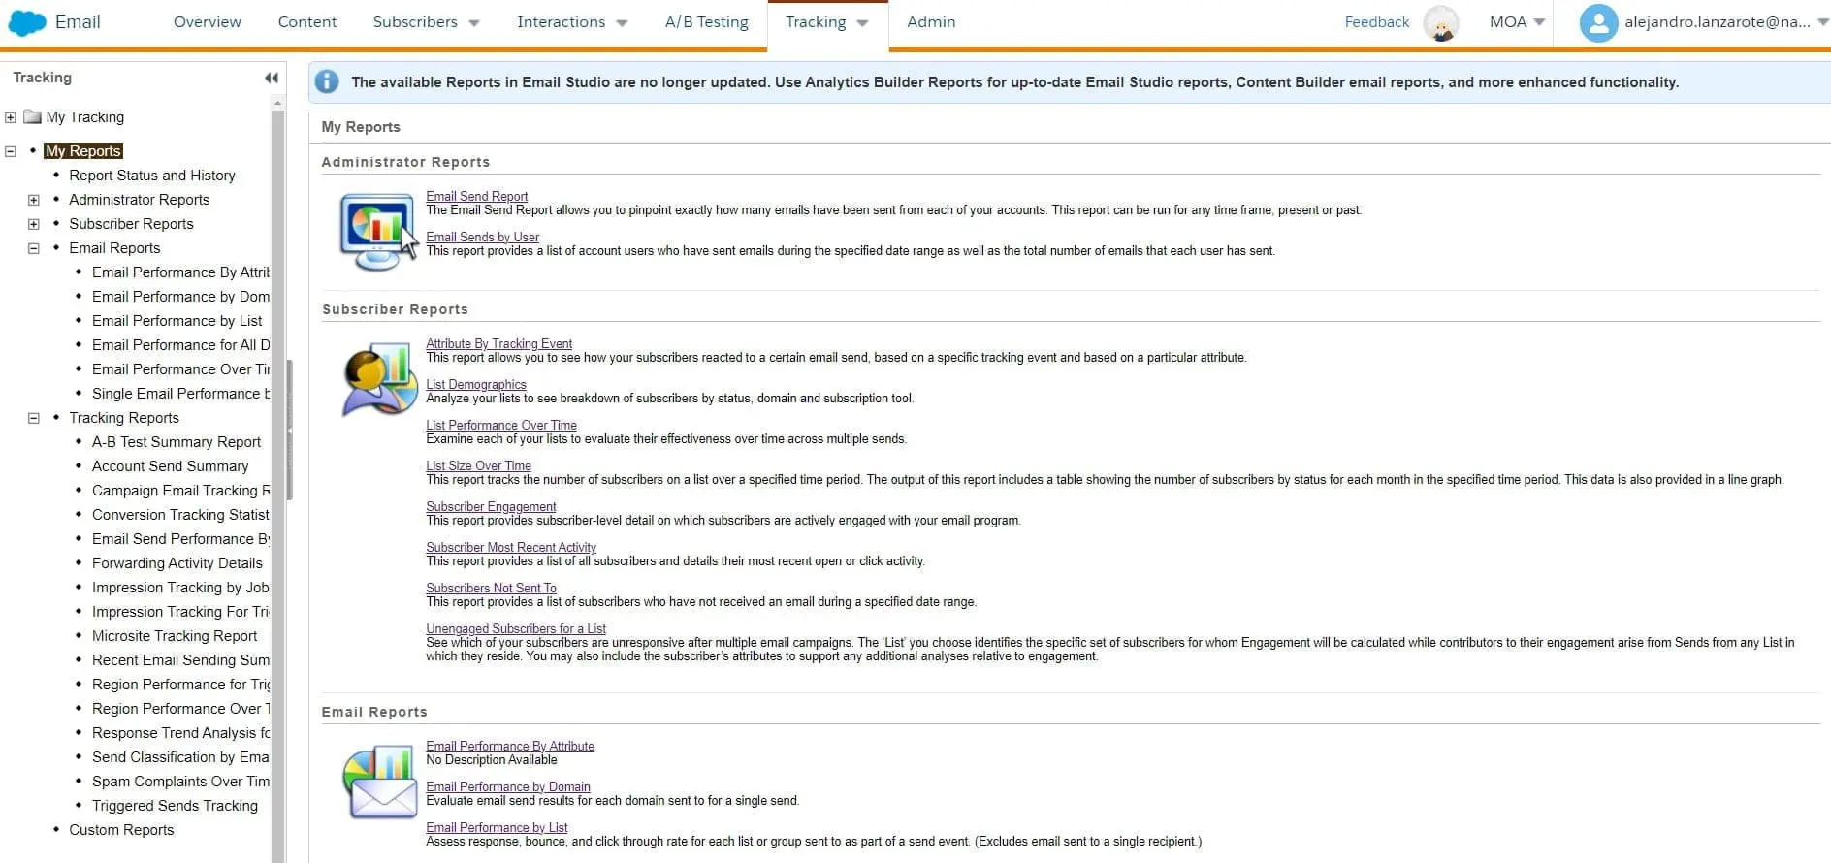Click the Email Reports envelope chart icon

pos(379,783)
